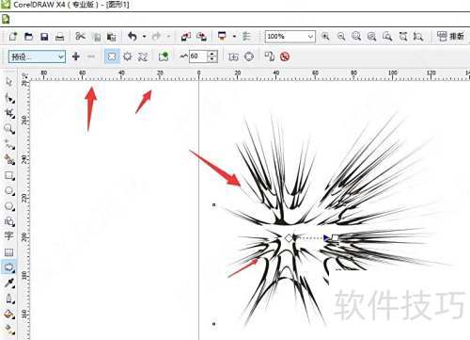Select the Shape tool in toolbox

coord(9,98)
